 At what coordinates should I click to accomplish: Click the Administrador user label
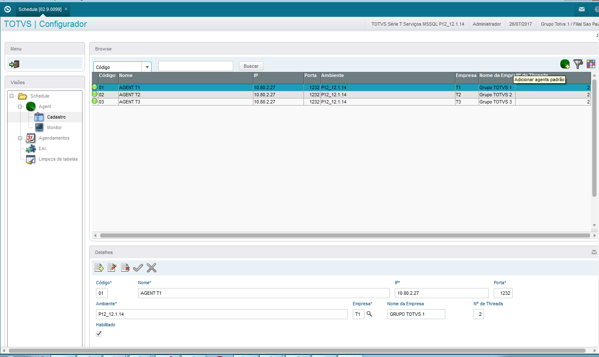click(x=487, y=24)
